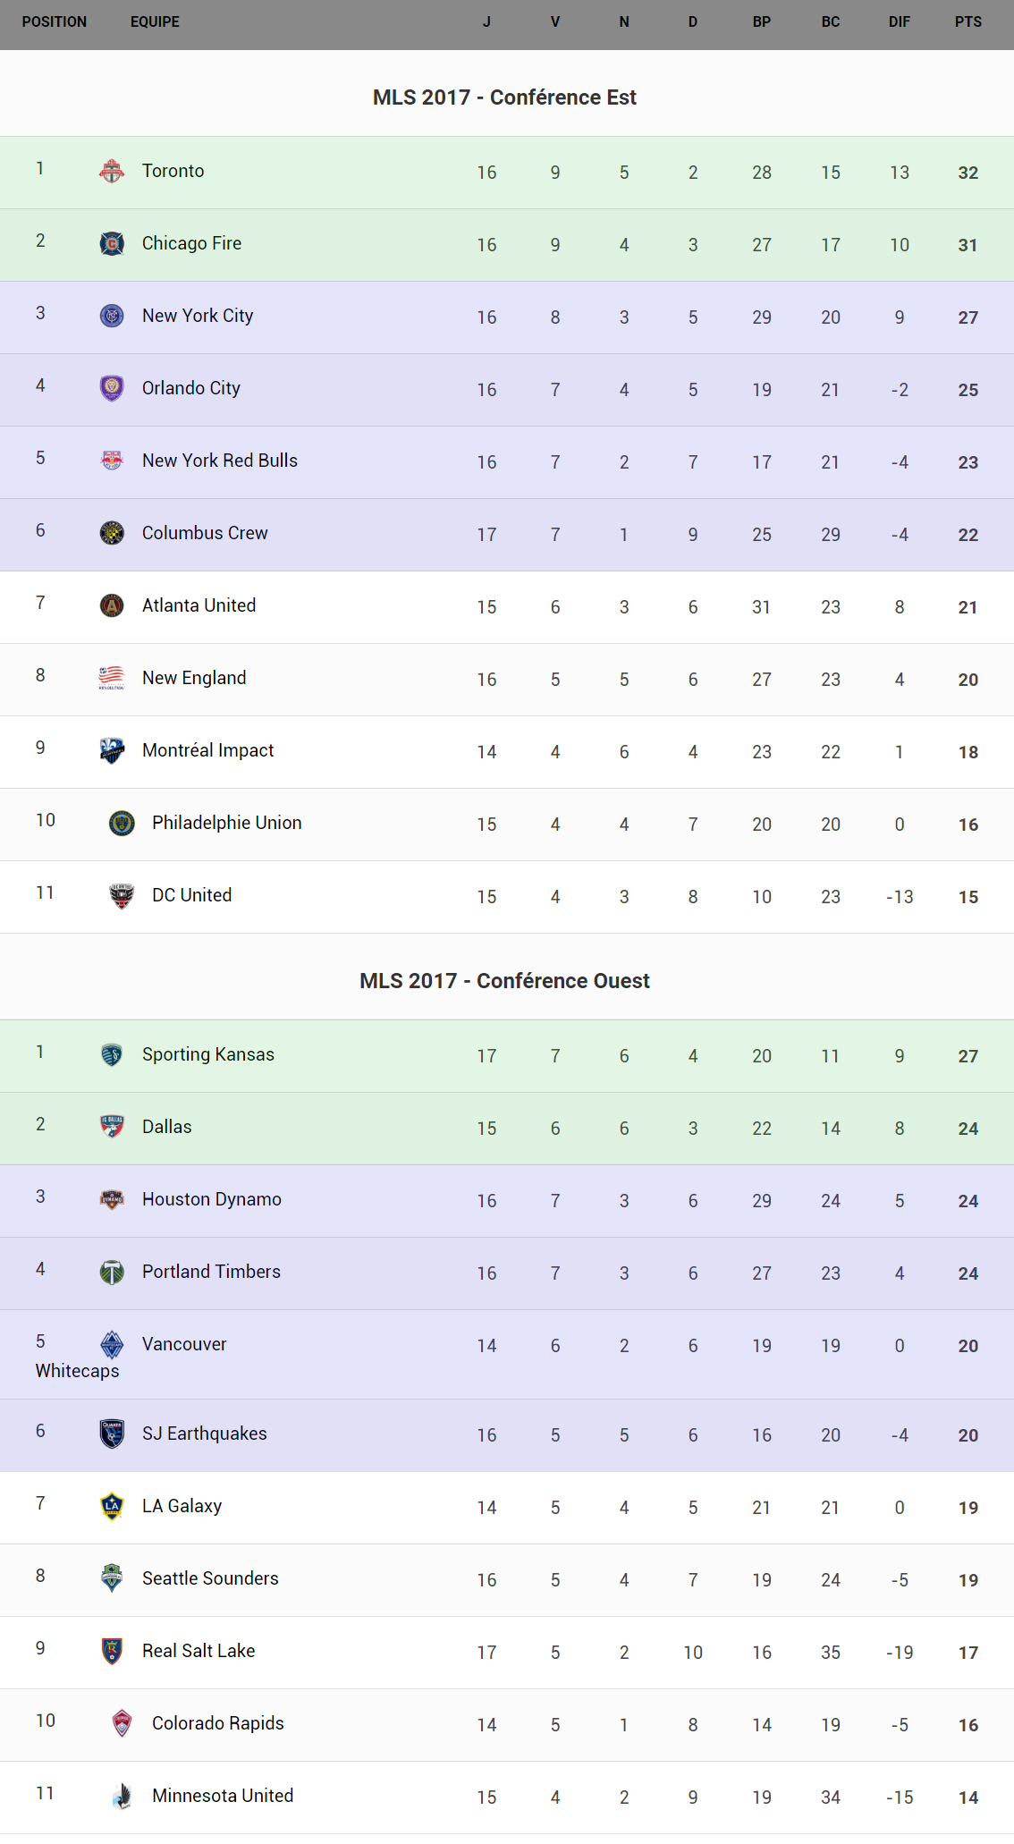The height and width of the screenshot is (1844, 1014).
Task: Click the New York Red Bulls logo
Action: [112, 461]
